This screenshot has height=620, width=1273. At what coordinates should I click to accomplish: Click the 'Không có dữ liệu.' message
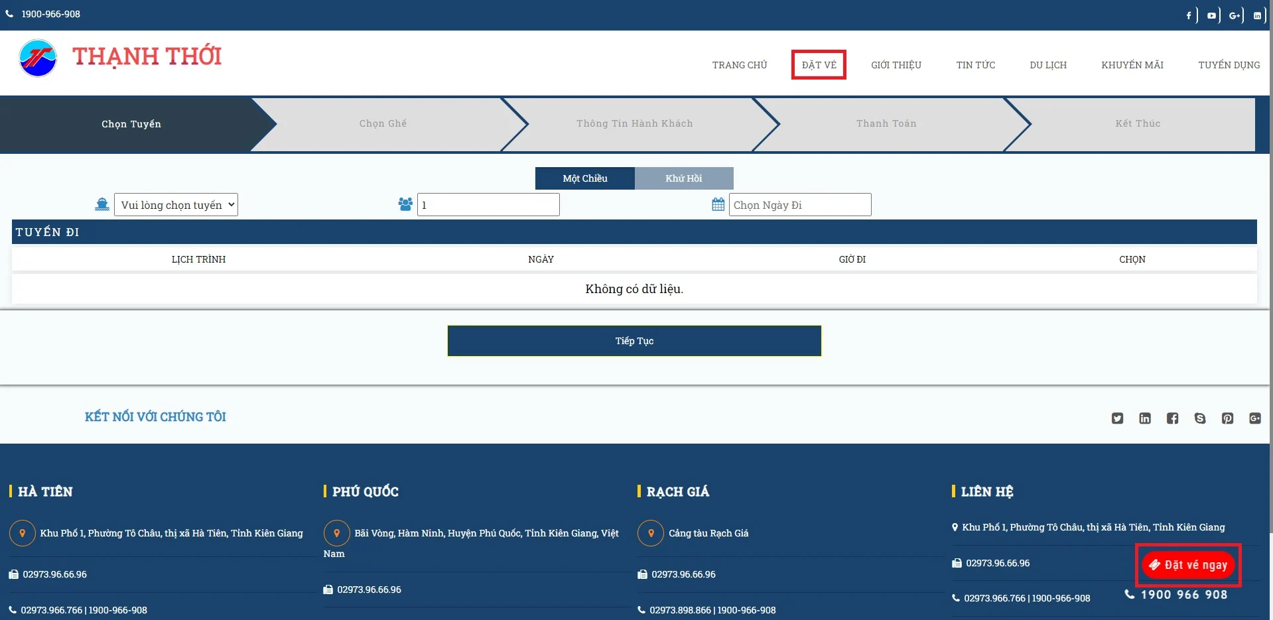click(634, 289)
